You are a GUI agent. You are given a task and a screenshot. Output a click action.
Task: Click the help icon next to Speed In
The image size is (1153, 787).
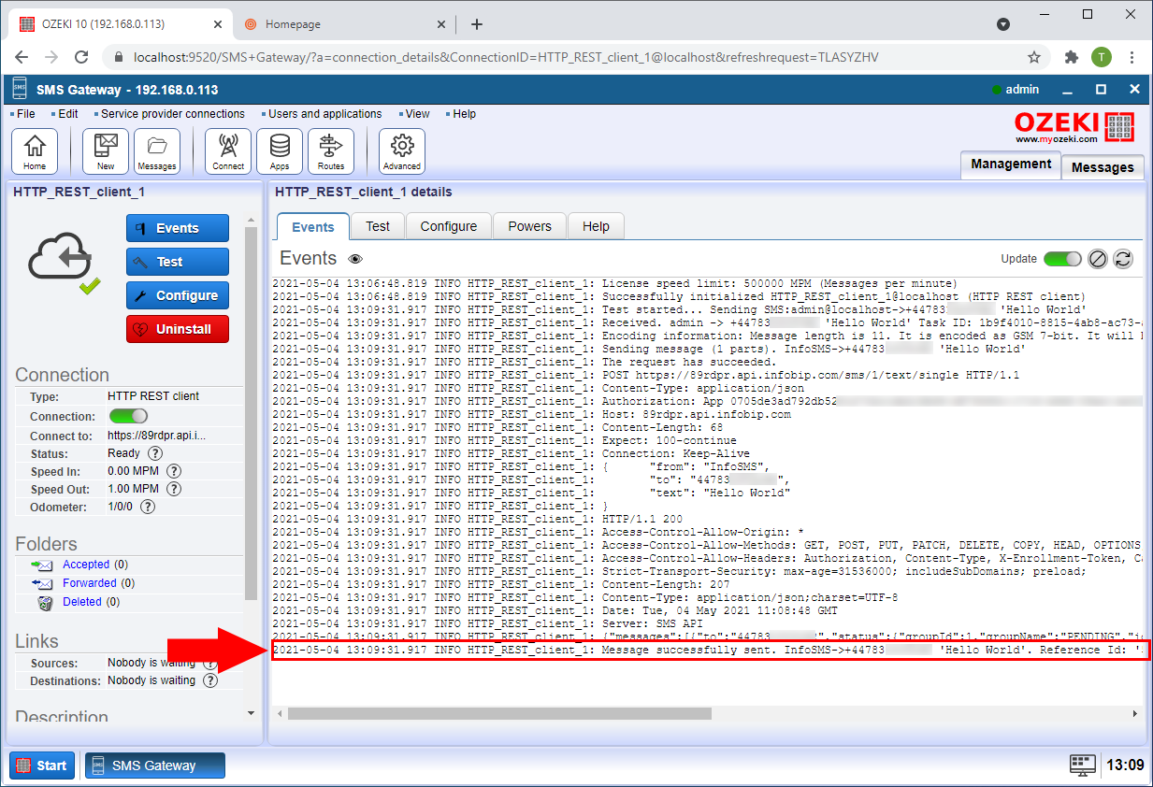click(x=173, y=471)
